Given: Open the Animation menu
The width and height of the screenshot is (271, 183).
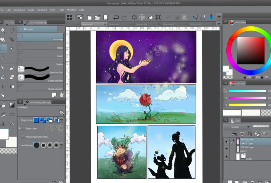Looking at the screenshot, I should click(x=19, y=10).
